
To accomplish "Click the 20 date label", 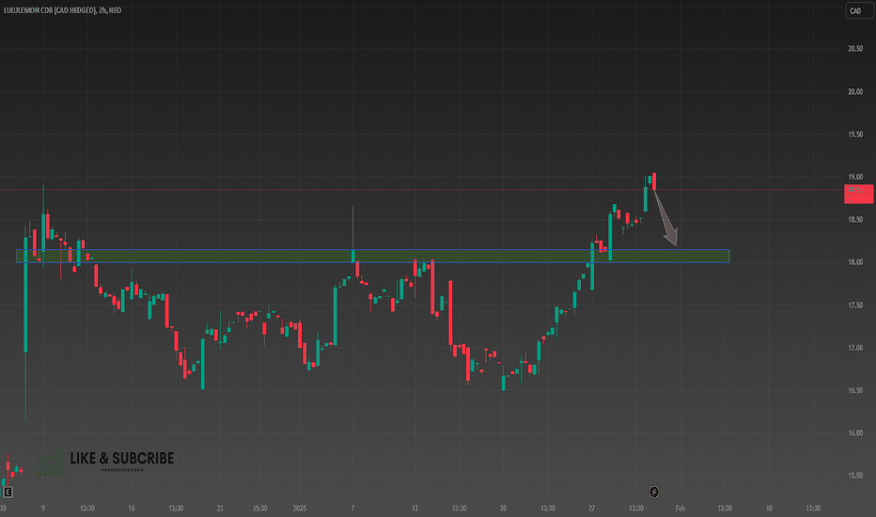I will tap(504, 508).
